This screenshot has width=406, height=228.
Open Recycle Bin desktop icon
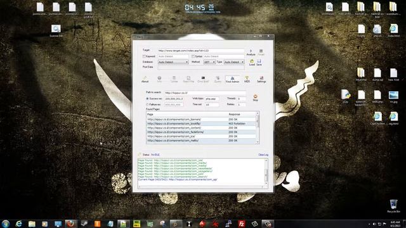393,206
